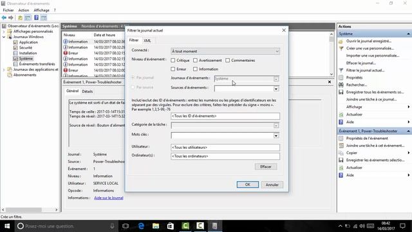Open the Action menu
This screenshot has height=232, width=412.
[24, 10]
